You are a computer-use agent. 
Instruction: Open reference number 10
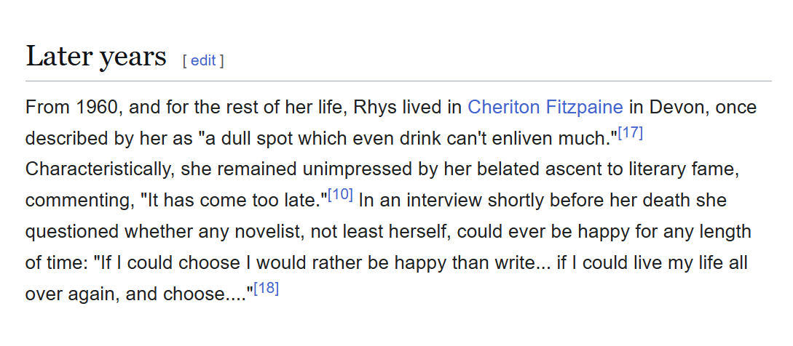pos(340,195)
